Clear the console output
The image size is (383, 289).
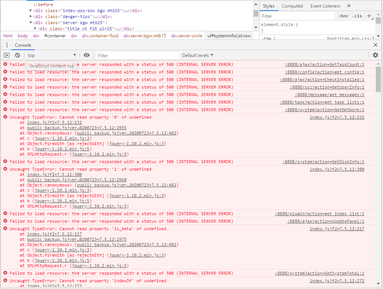coord(17,55)
